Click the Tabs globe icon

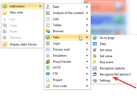coord(48,37)
